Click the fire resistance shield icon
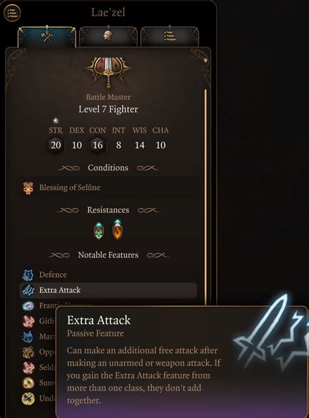 117,230
